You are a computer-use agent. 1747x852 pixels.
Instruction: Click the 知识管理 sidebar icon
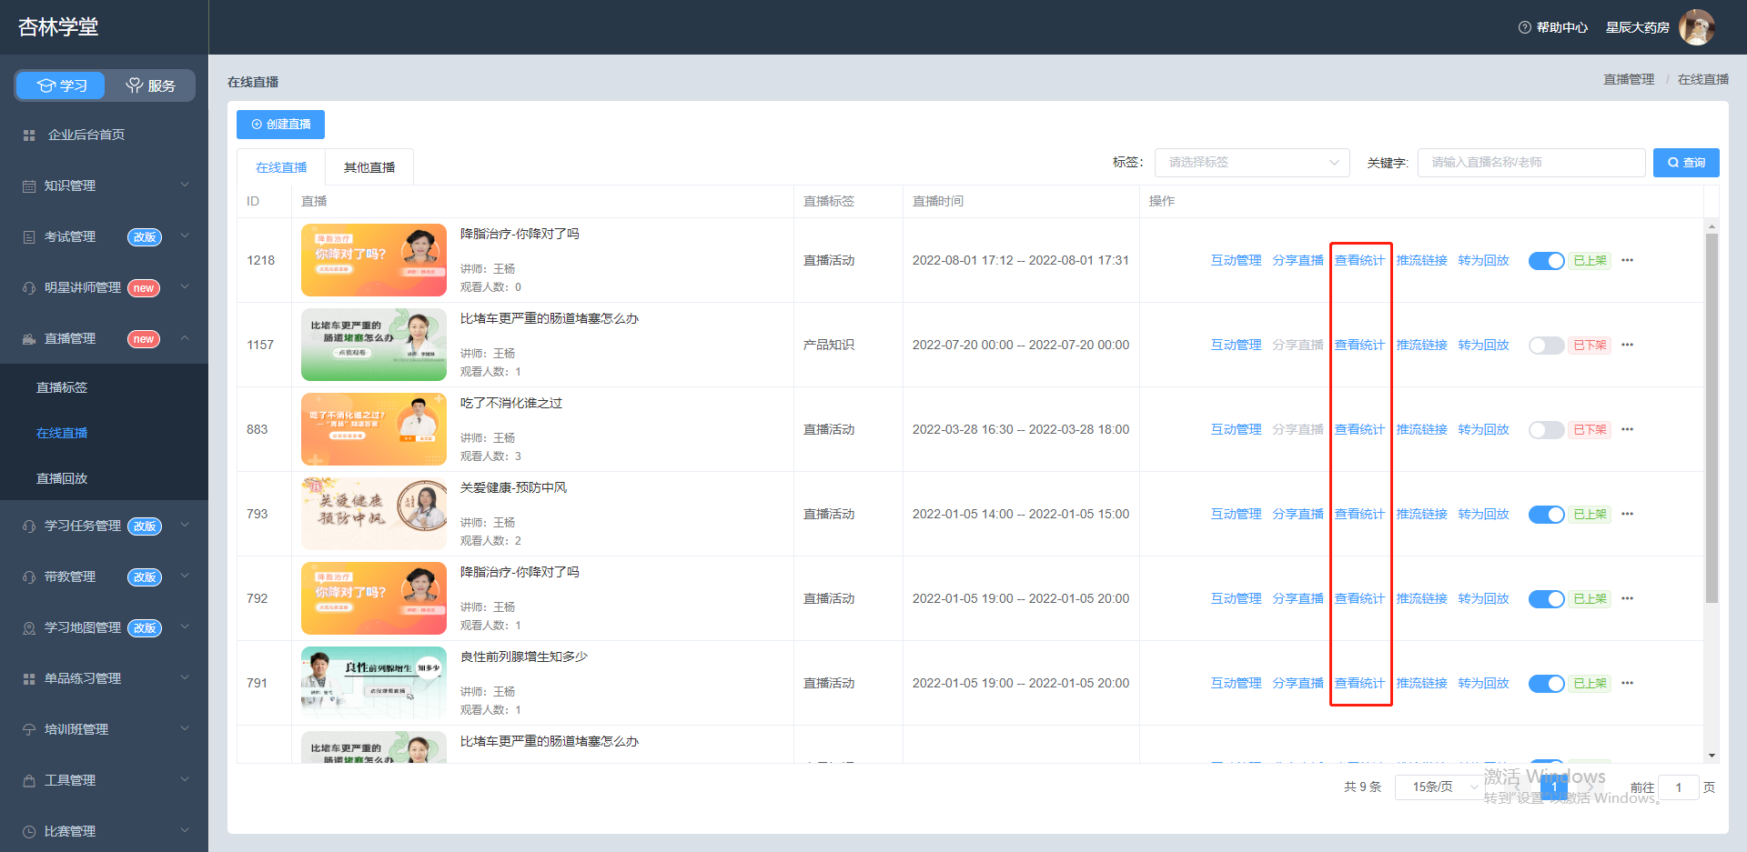pos(29,186)
